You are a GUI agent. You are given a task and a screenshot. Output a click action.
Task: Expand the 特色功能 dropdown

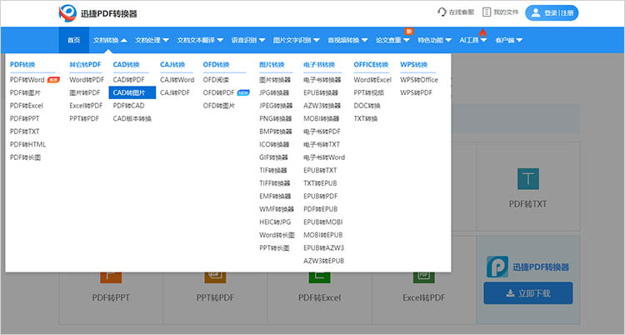434,40
